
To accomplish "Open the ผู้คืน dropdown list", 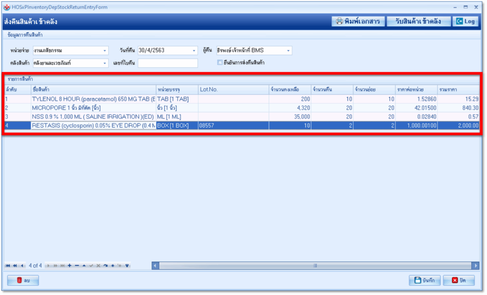I will point(288,51).
